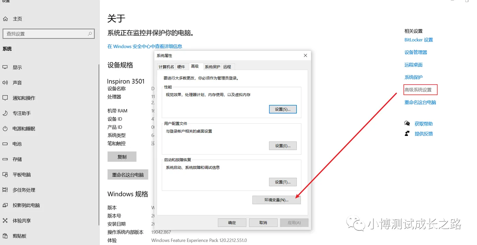Viewport: 477px width, 245px height.
Task: Click the 复制 button under device specs
Action: coord(122,156)
